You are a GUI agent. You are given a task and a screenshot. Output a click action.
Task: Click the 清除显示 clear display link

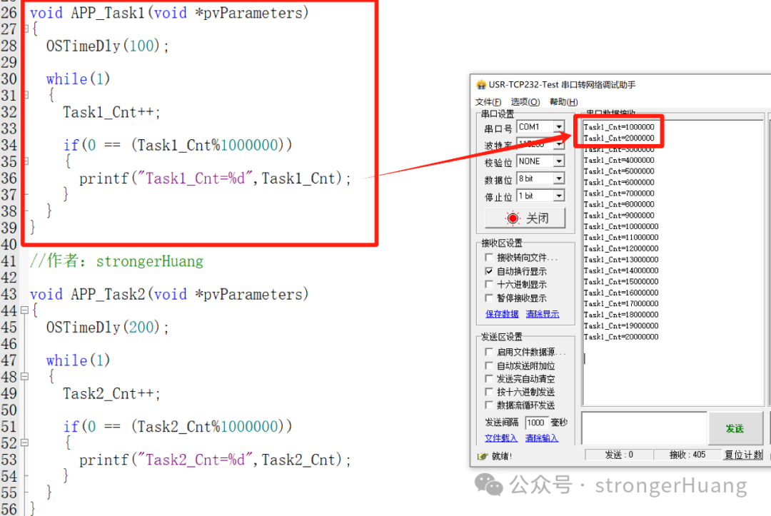point(542,314)
